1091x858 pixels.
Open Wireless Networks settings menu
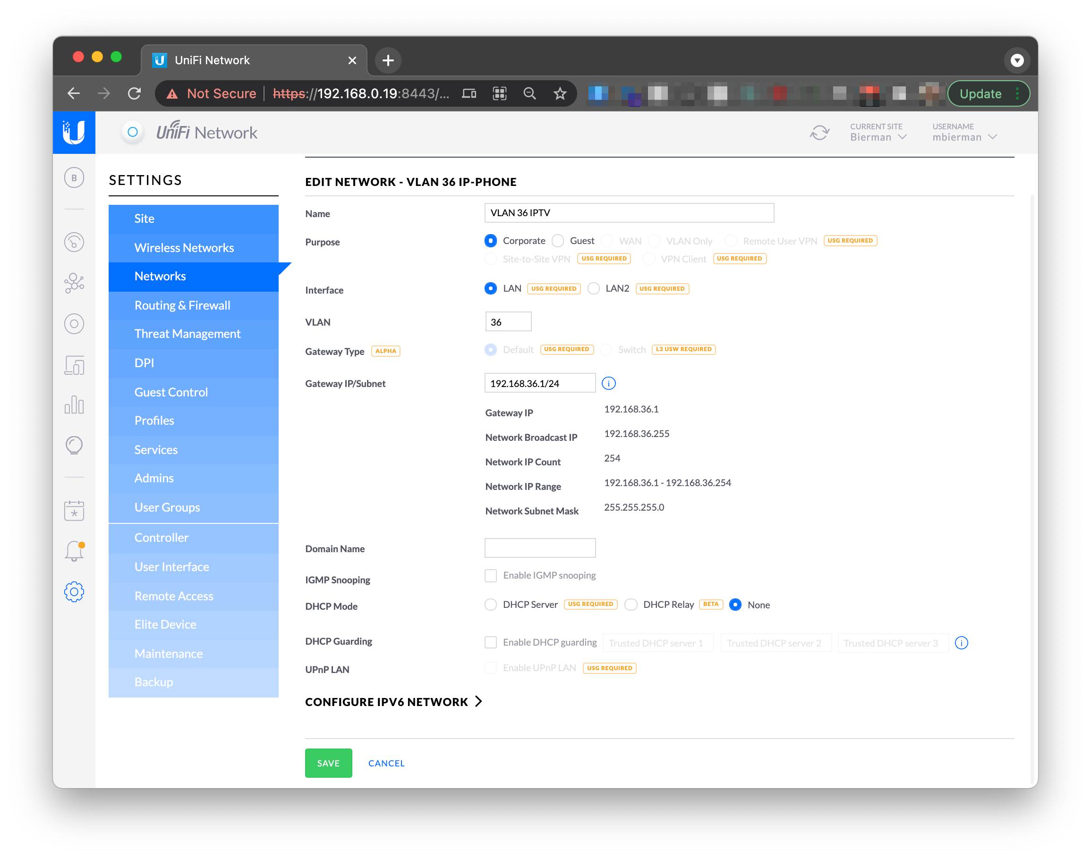click(184, 248)
